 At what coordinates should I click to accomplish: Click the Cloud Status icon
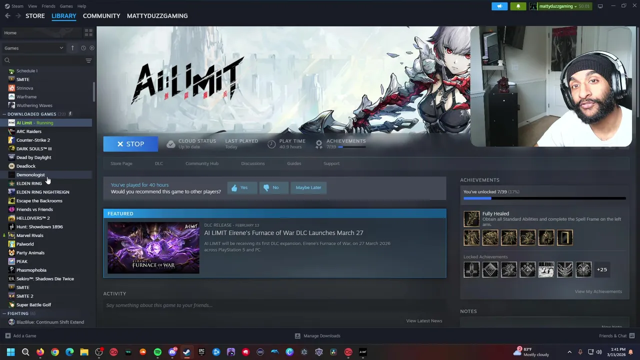(x=171, y=144)
